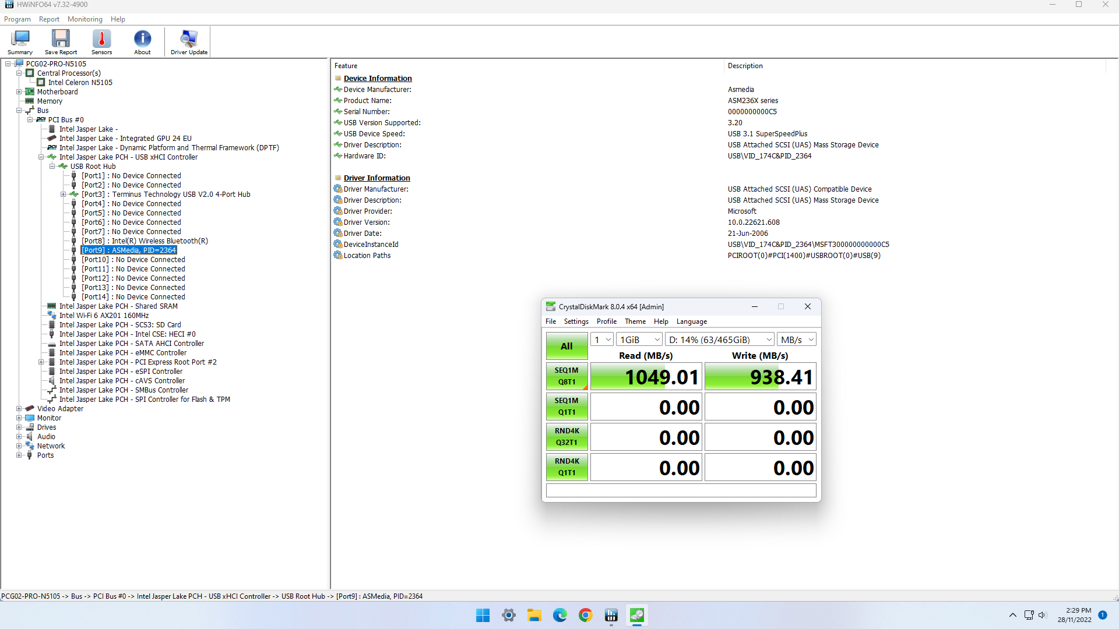Select the Driver Information section heading
Screen dimensions: 1119x629
click(377, 178)
